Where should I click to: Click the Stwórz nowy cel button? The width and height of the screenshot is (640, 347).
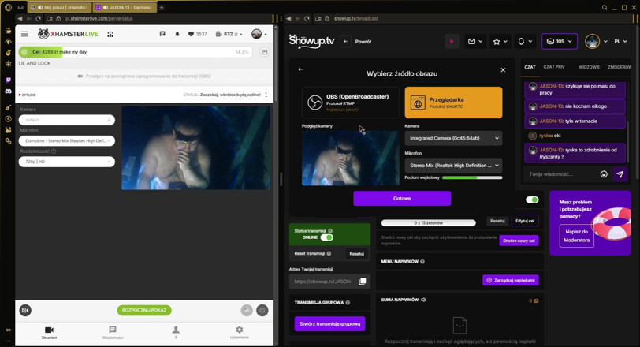pos(519,241)
